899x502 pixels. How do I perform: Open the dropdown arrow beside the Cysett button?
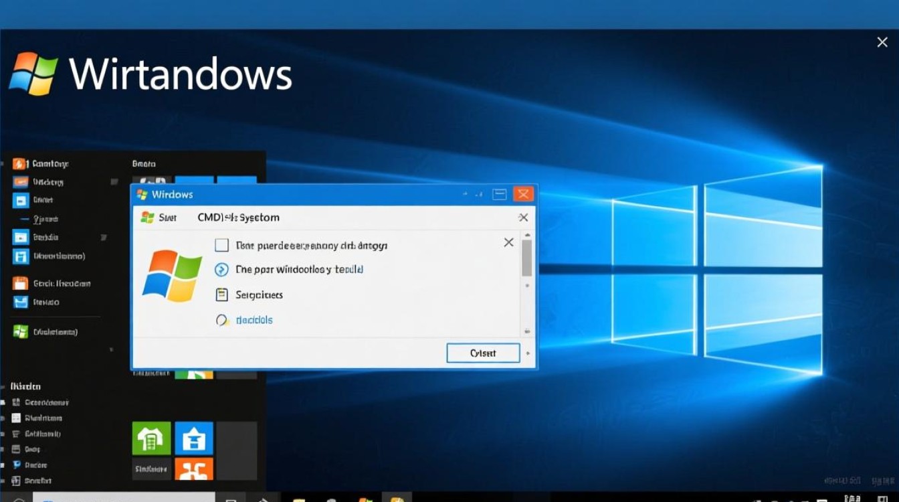tap(527, 353)
